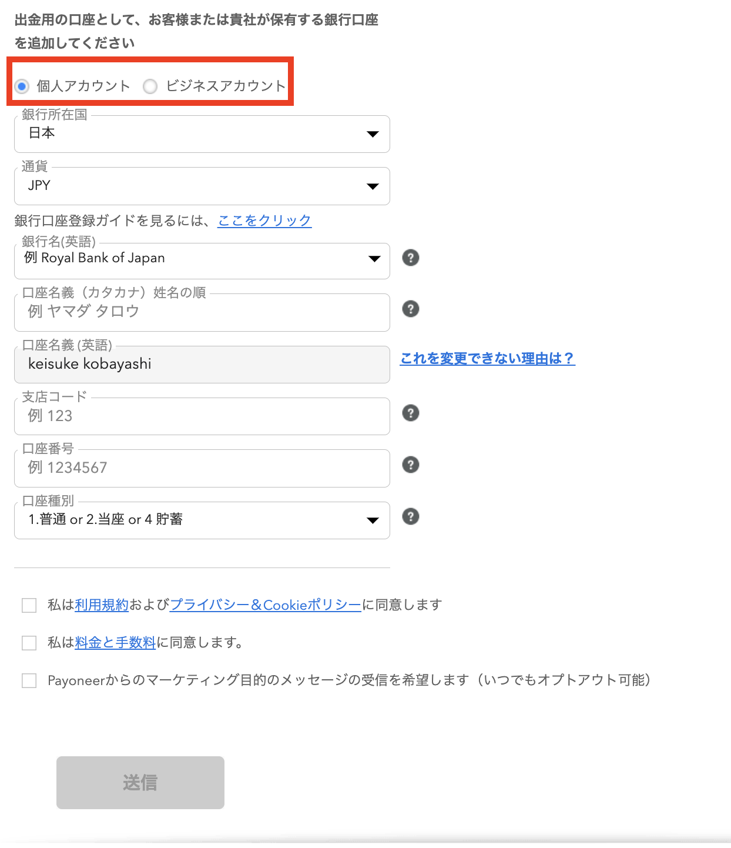
Task: Open the 銀行所在国 dropdown showing 日本
Action: pos(202,134)
